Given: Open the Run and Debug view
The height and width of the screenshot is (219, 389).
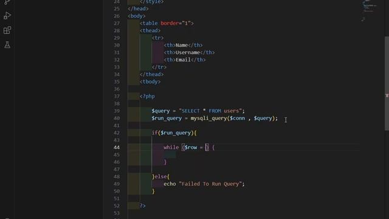Looking at the screenshot, I should click(x=7, y=16).
